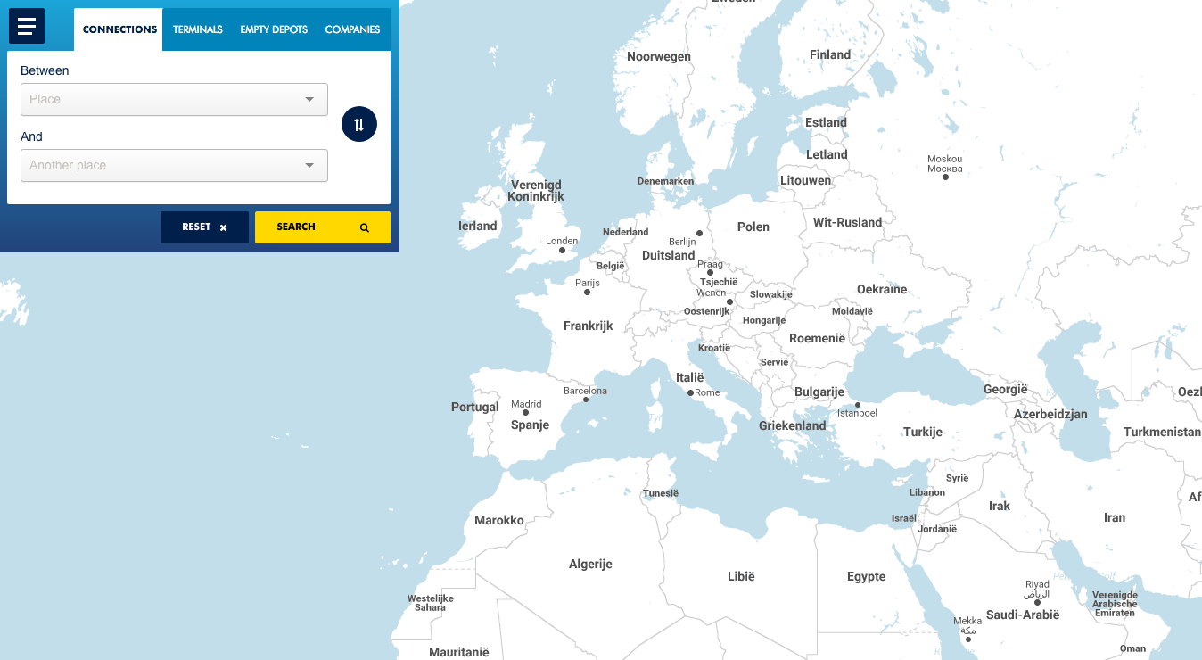The image size is (1202, 660).
Task: Swap the two places with arrows button
Action: (359, 124)
